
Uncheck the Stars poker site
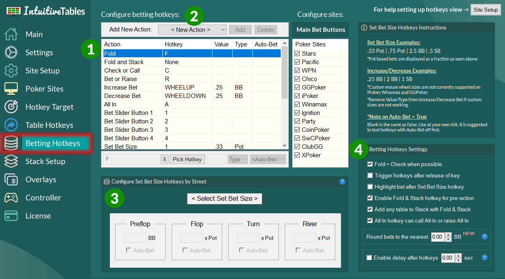tap(298, 53)
